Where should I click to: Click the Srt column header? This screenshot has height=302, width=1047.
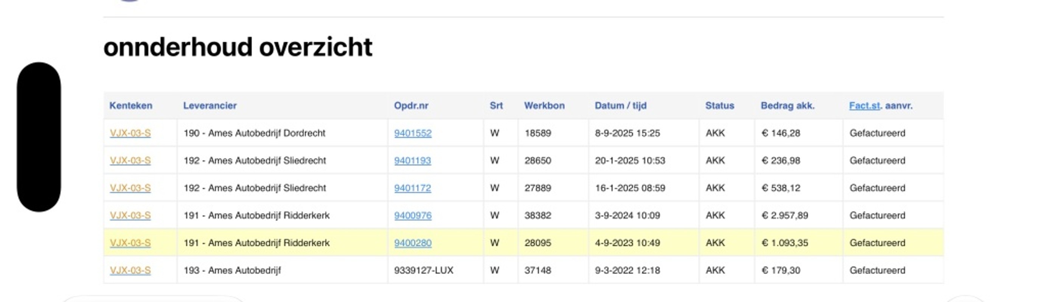496,106
